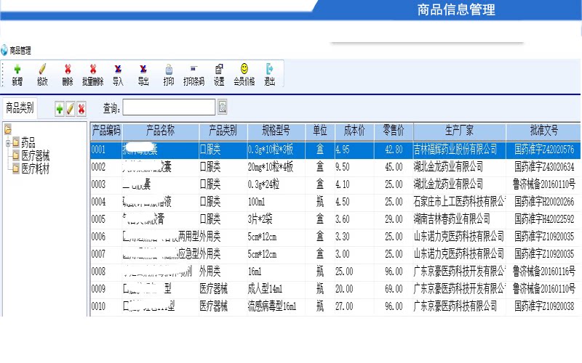Click manufacturer 吉林福辉药业股份有限公司

[455, 150]
